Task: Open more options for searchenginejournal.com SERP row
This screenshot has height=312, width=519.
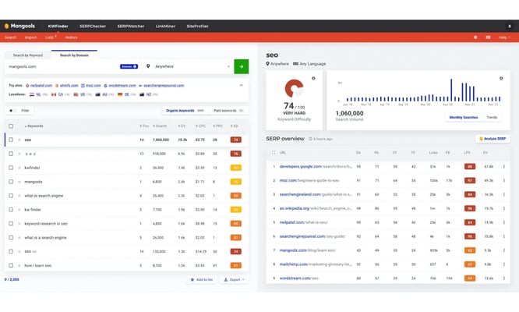Action: (504, 236)
